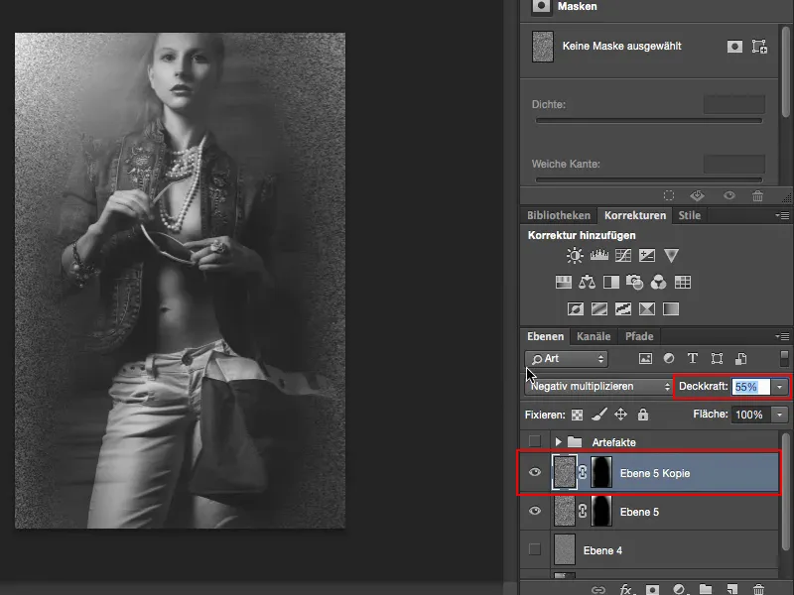Open the Invert adjustment icon

[574, 307]
